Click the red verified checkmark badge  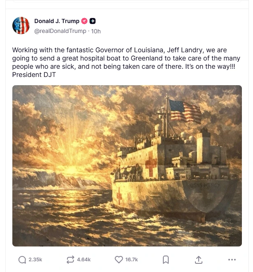[x=84, y=21]
